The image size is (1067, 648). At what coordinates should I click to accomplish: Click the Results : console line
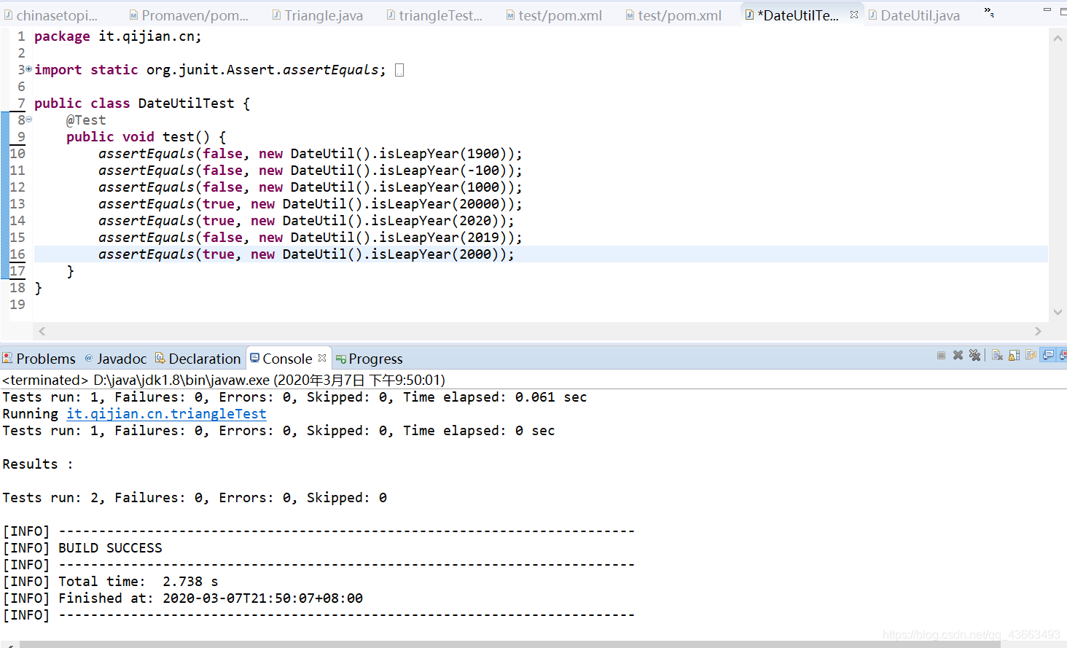tap(38, 464)
